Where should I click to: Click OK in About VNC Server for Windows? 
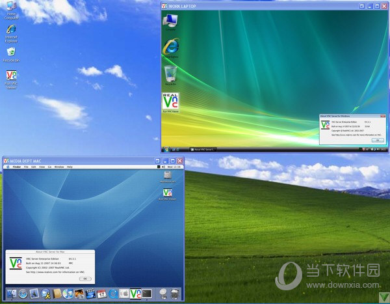tap(378, 141)
